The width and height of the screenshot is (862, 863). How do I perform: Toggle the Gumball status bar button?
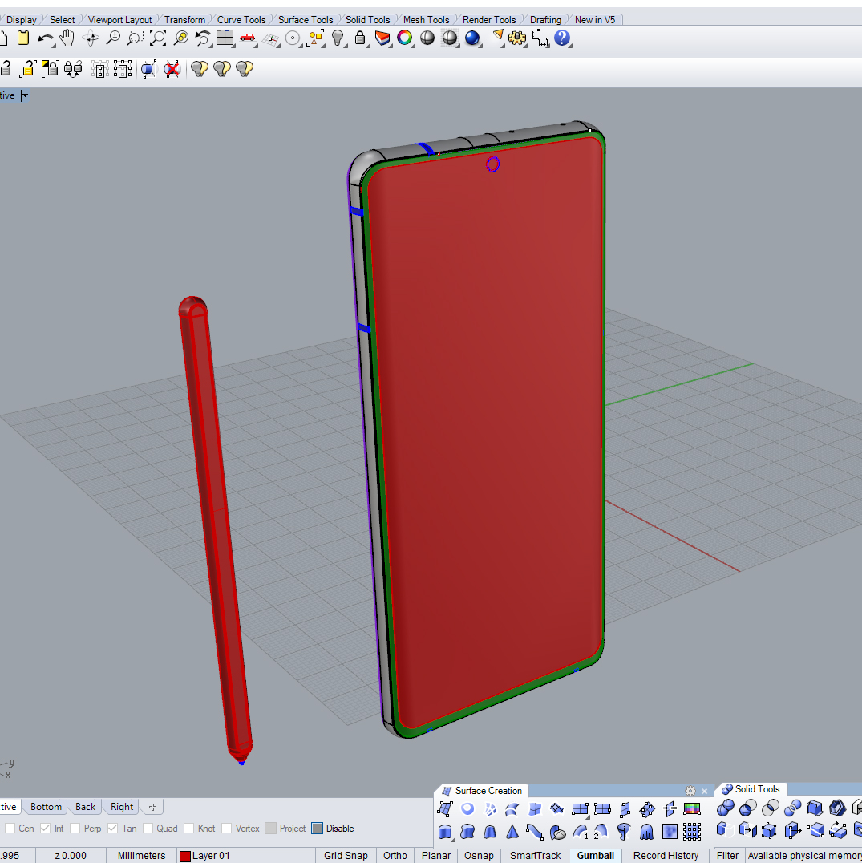[x=595, y=856]
